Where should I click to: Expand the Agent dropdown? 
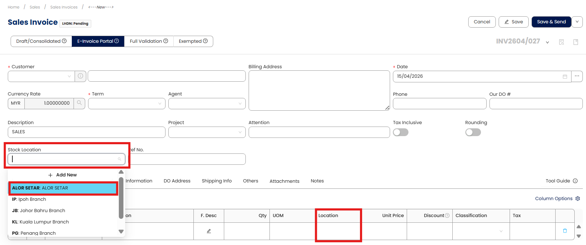coord(207,104)
